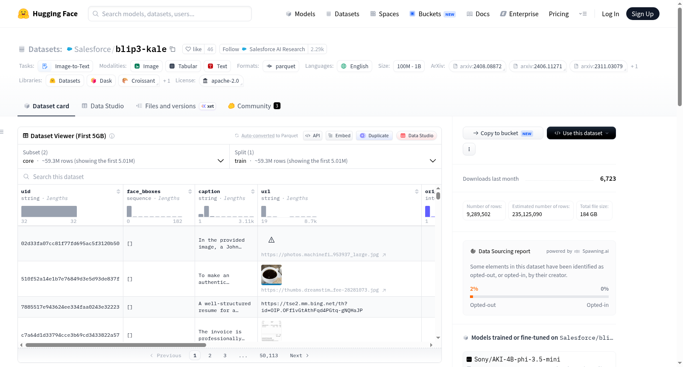Like the dataset
683x367 pixels.
pyautogui.click(x=193, y=49)
